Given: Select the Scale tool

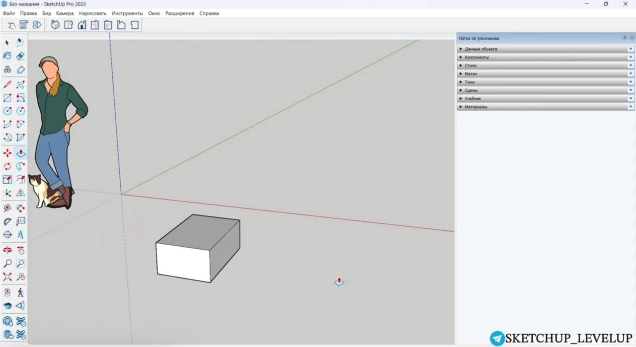Looking at the screenshot, I should click(x=7, y=179).
